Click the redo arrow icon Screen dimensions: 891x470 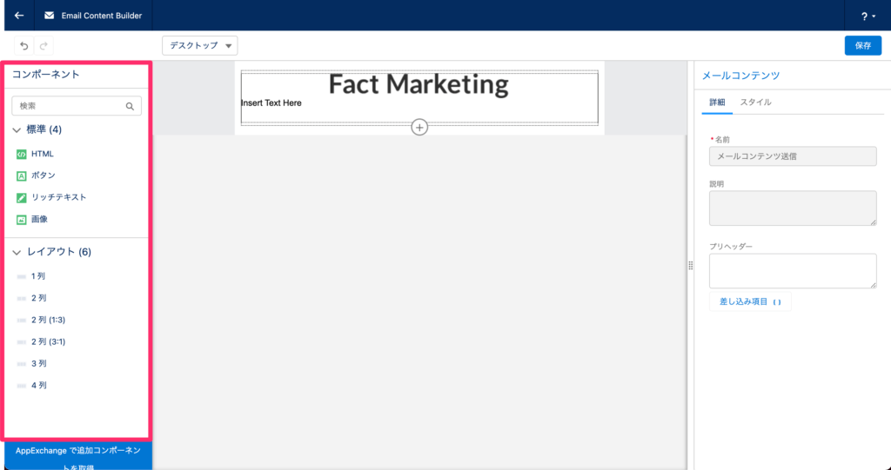click(x=44, y=46)
